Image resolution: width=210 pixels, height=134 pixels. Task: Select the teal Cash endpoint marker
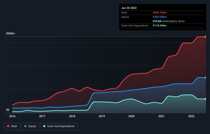click(205, 99)
